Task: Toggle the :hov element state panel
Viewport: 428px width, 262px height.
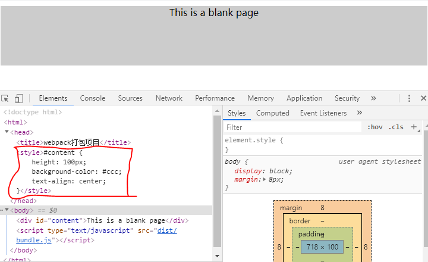Action: click(374, 127)
